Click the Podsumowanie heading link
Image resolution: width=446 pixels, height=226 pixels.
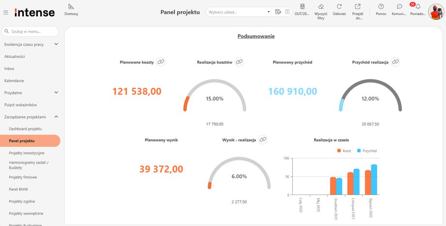[x=256, y=36]
